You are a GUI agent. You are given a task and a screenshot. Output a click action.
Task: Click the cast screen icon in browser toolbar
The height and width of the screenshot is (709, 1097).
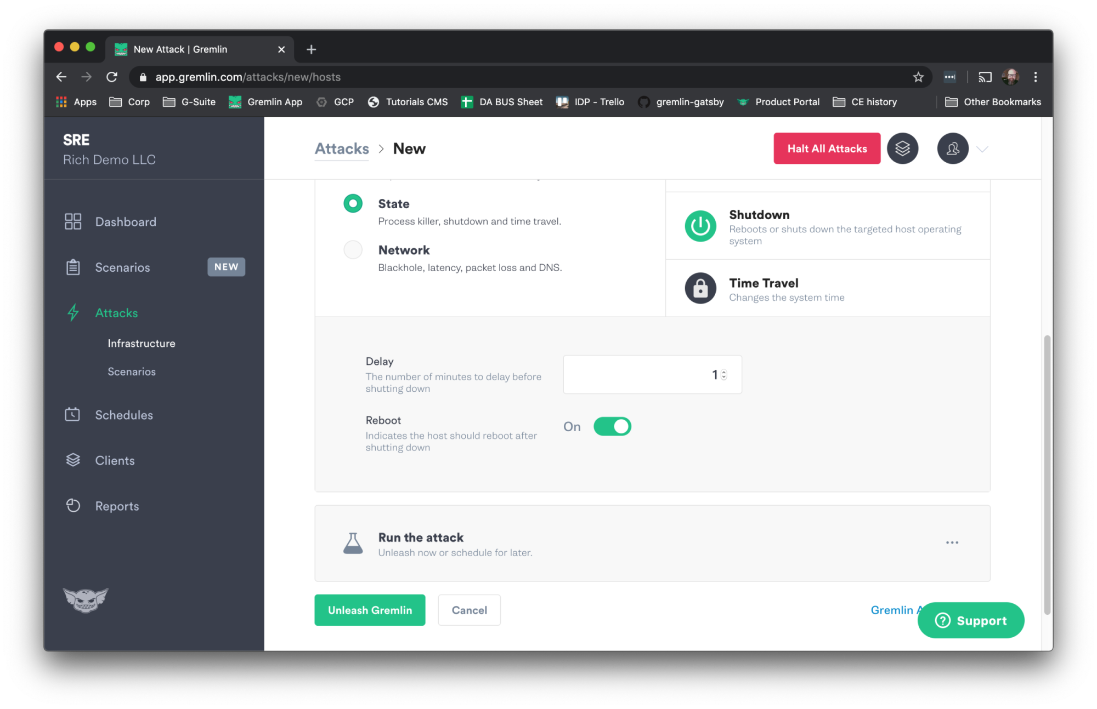(985, 77)
